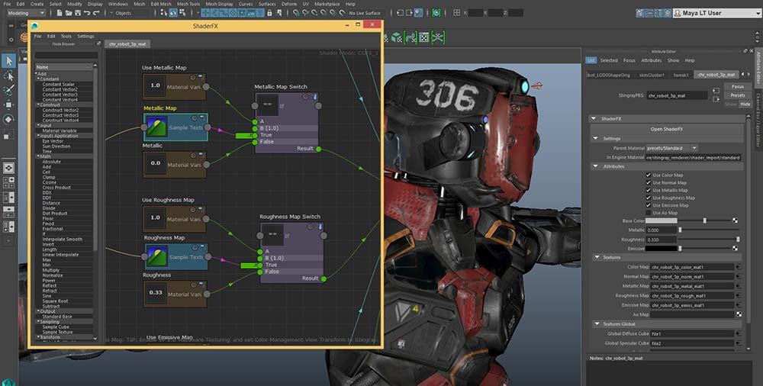The image size is (763, 386).
Task: Select the arrow Select tool in toolbox
Action: coord(8,61)
